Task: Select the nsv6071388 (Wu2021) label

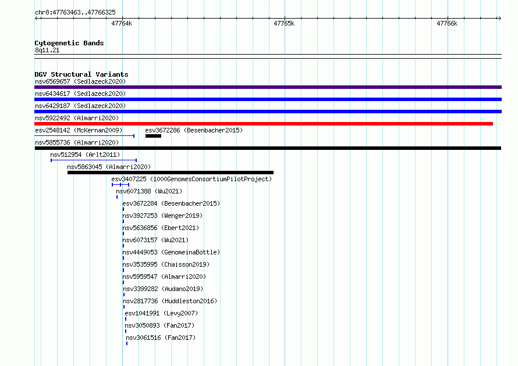Action: (x=149, y=191)
